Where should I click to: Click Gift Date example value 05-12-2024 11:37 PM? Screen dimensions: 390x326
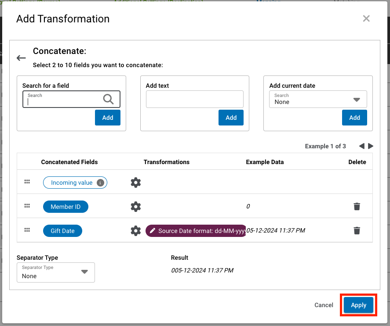tap(276, 230)
